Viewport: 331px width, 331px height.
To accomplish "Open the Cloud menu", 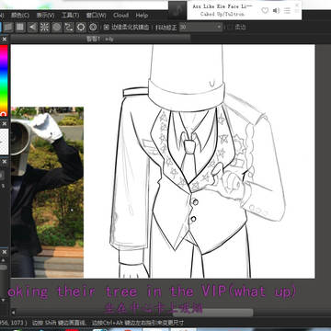I will tap(120, 16).
